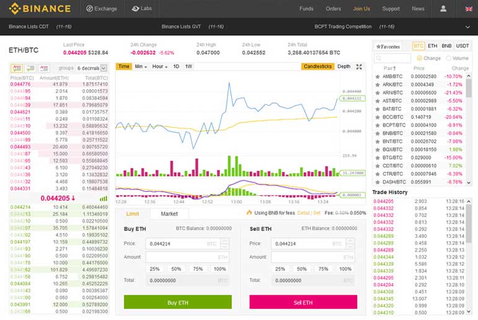Image resolution: width=478 pixels, height=320 pixels.
Task: Show combined buy and sell order book view
Action: pos(17,68)
